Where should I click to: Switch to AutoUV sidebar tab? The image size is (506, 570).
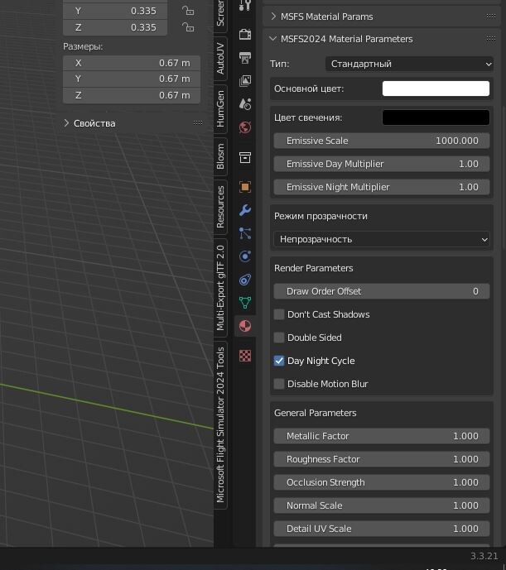220,59
